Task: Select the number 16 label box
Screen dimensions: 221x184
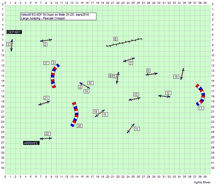Action: click(90, 83)
